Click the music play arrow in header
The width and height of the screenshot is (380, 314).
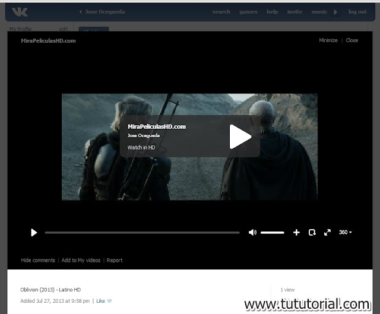click(335, 12)
